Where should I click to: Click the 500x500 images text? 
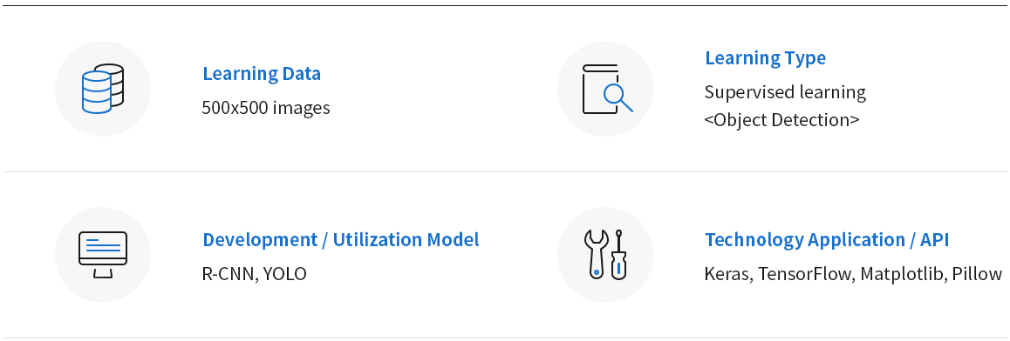pos(266,107)
